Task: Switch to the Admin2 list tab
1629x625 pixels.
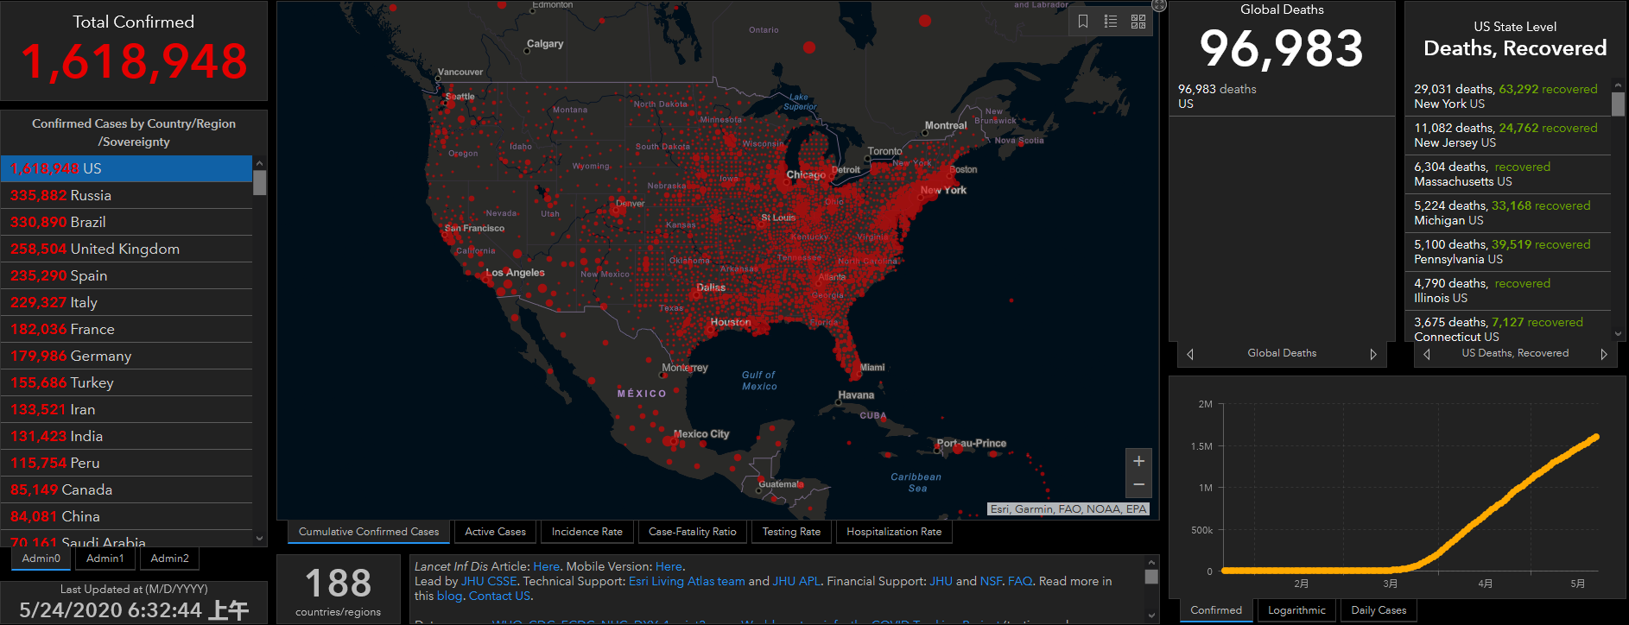Action: tap(169, 559)
